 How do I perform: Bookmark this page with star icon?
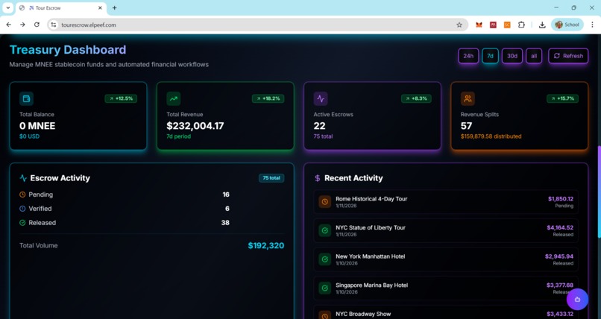(459, 25)
